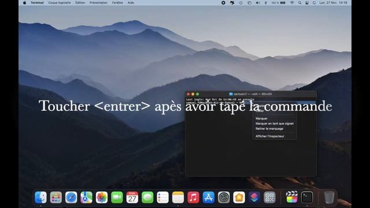
Task: Open the Présentation menu
Action: [x=98, y=3]
